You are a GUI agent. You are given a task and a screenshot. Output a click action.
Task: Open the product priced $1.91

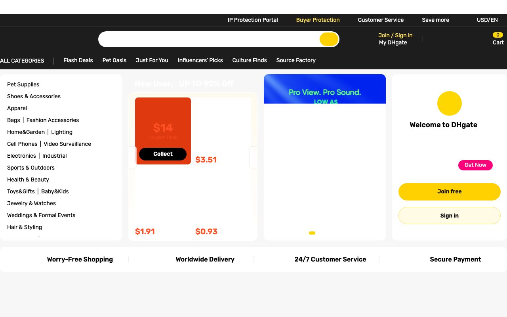[x=145, y=231]
